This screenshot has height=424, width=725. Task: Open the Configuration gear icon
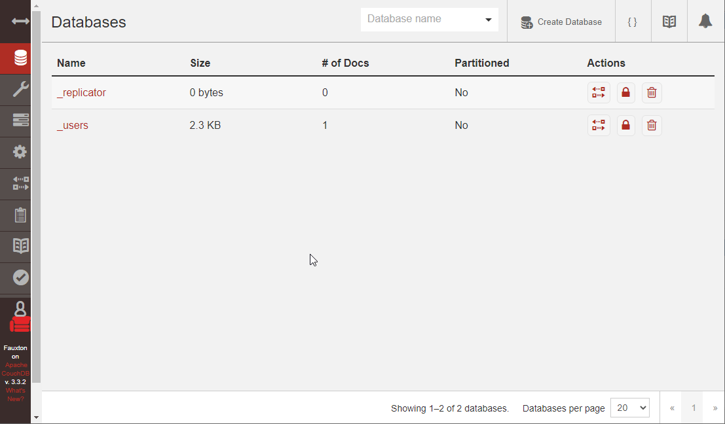(16, 152)
